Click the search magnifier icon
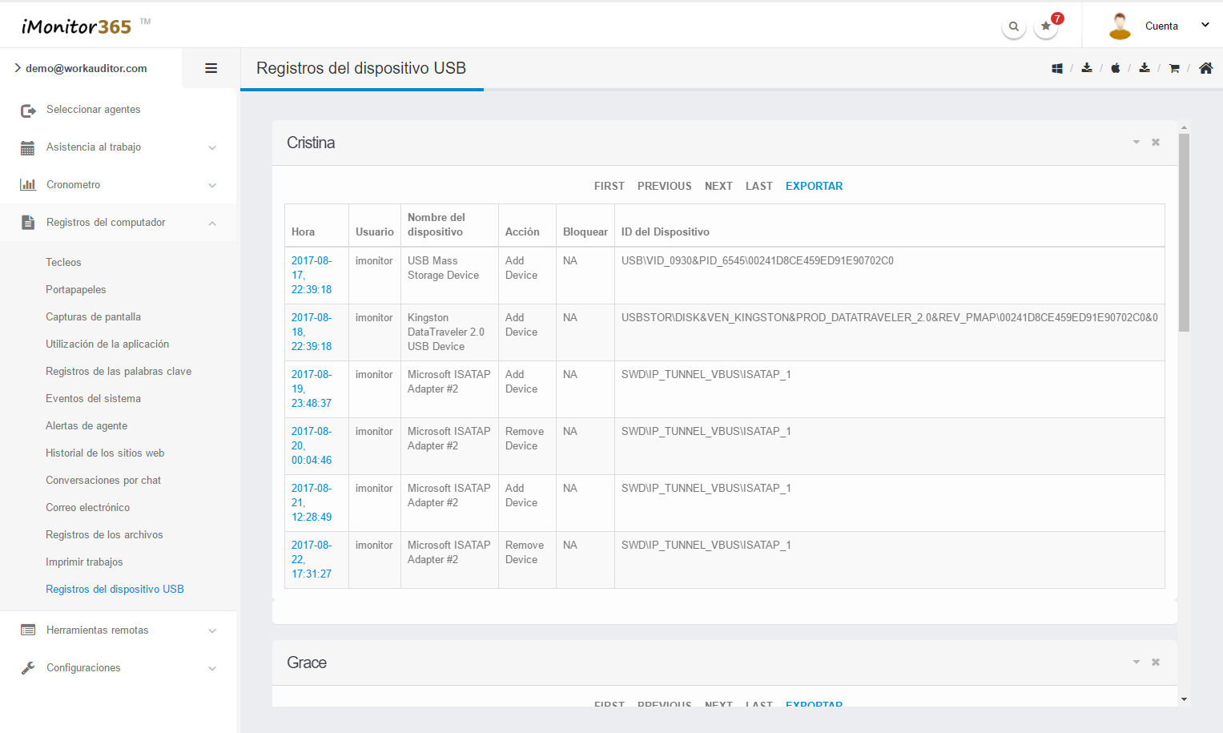The height and width of the screenshot is (733, 1223). click(1013, 26)
